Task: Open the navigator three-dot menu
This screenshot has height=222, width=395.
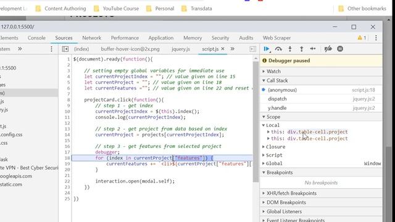Action: click(x=51, y=49)
